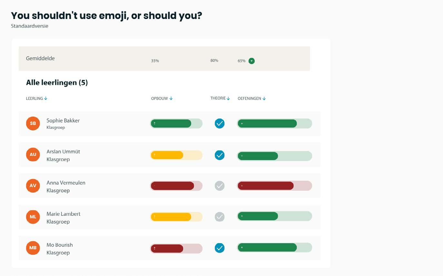Open Sophie Bakker's student name link
The image size is (443, 276).
click(63, 121)
